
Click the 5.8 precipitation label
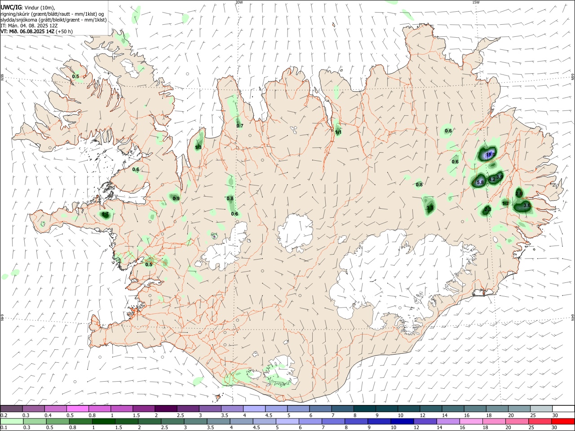(x=480, y=182)
